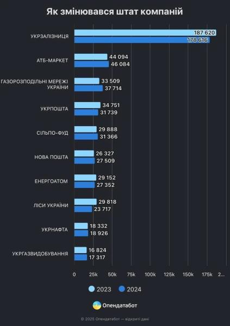The height and width of the screenshot is (326, 230).
Task: Select the value 18 926
Action: 99,233
